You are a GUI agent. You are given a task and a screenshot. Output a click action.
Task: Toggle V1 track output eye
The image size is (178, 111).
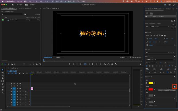tap(20, 89)
